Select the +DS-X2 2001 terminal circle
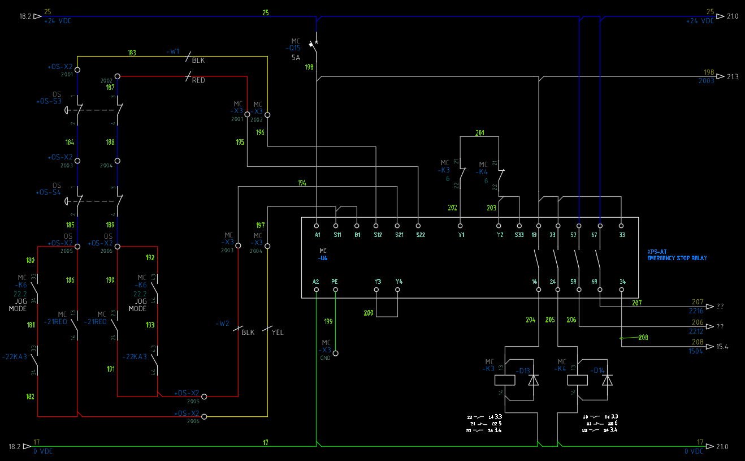 (77, 70)
